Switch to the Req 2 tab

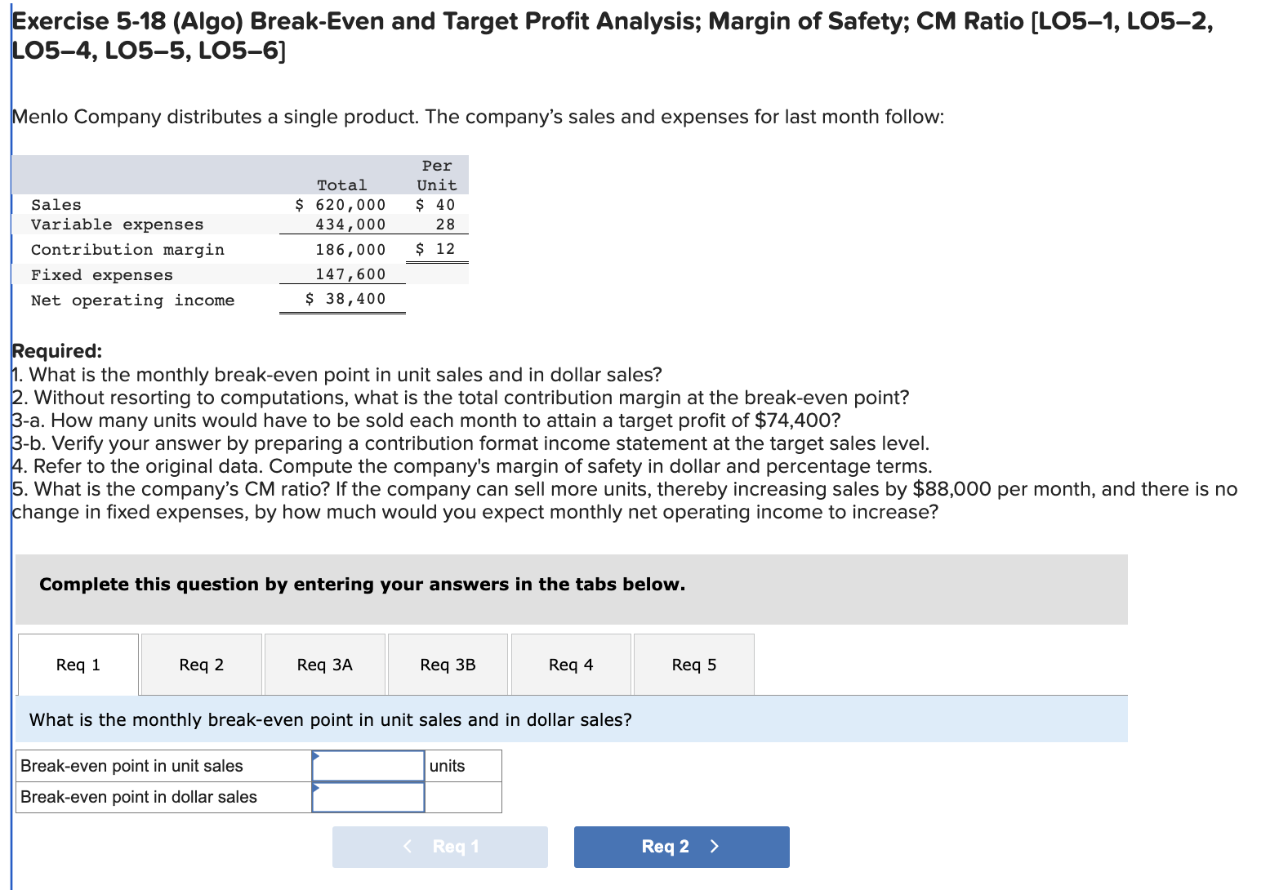pos(201,664)
